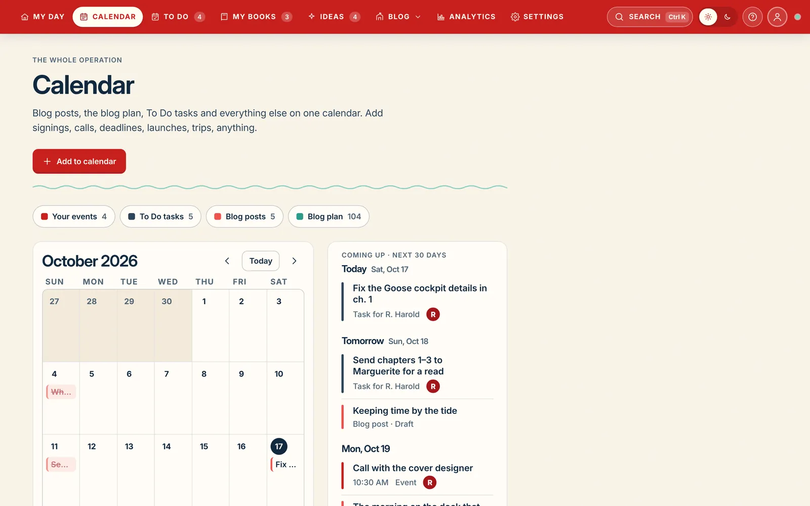
Task: Click Add to calendar button
Action: coord(79,161)
